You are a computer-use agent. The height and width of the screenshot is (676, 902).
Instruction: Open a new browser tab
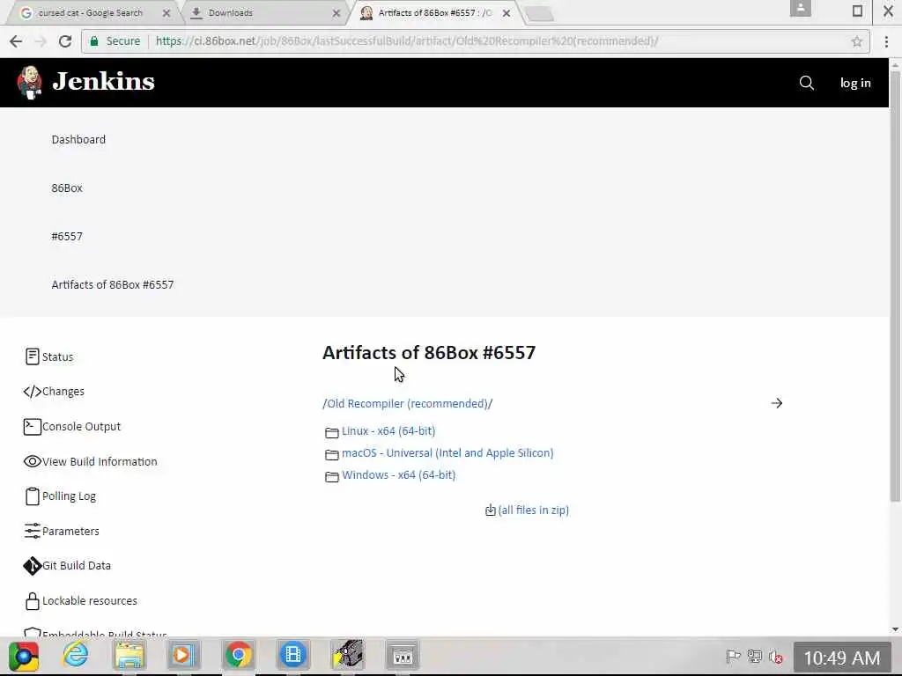click(540, 14)
